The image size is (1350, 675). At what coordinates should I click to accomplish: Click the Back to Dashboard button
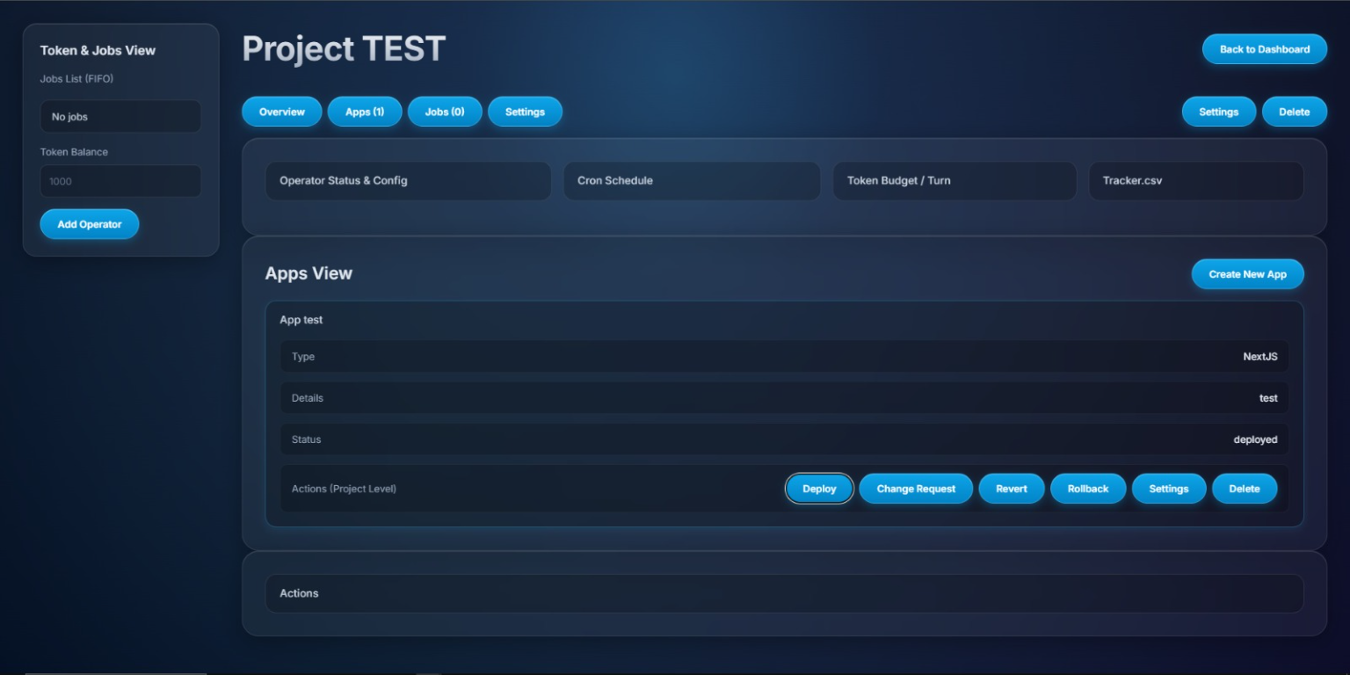pyautogui.click(x=1265, y=49)
